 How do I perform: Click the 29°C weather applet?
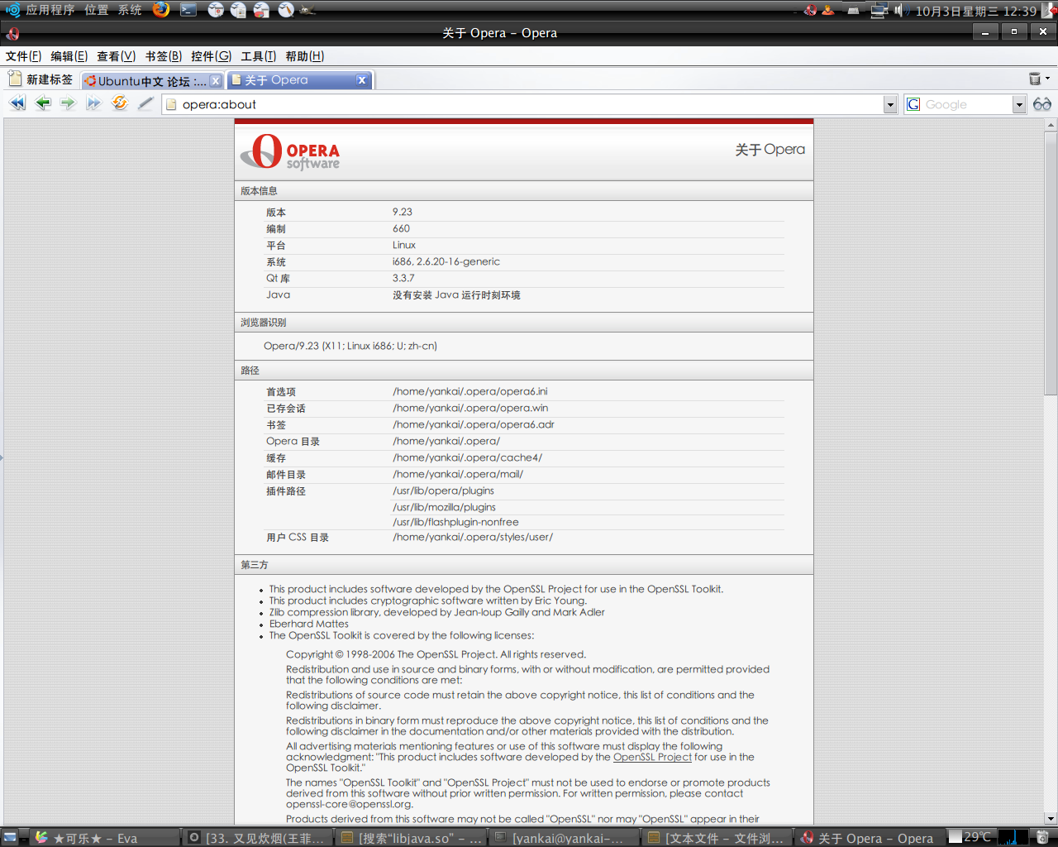[970, 837]
